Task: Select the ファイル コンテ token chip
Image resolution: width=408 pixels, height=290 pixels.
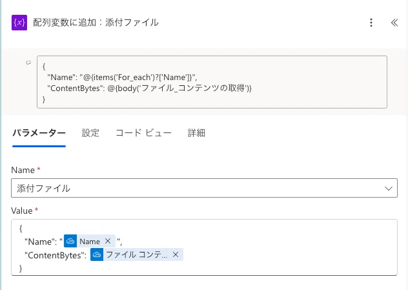Action: [137, 254]
